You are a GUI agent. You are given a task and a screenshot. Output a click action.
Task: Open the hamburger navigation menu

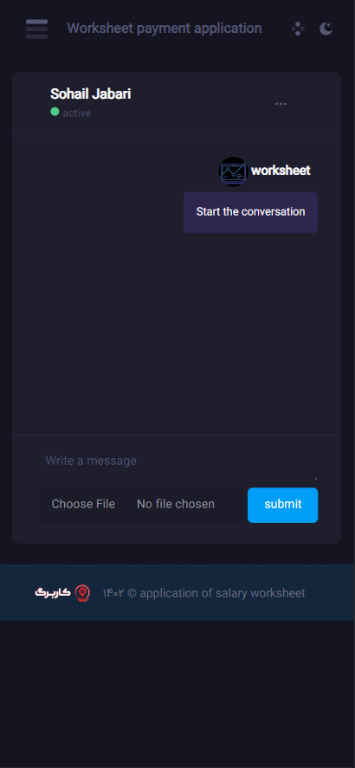[x=36, y=29]
